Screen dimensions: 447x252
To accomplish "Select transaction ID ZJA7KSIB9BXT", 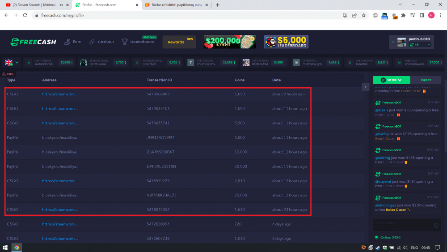I will pos(160,152).
